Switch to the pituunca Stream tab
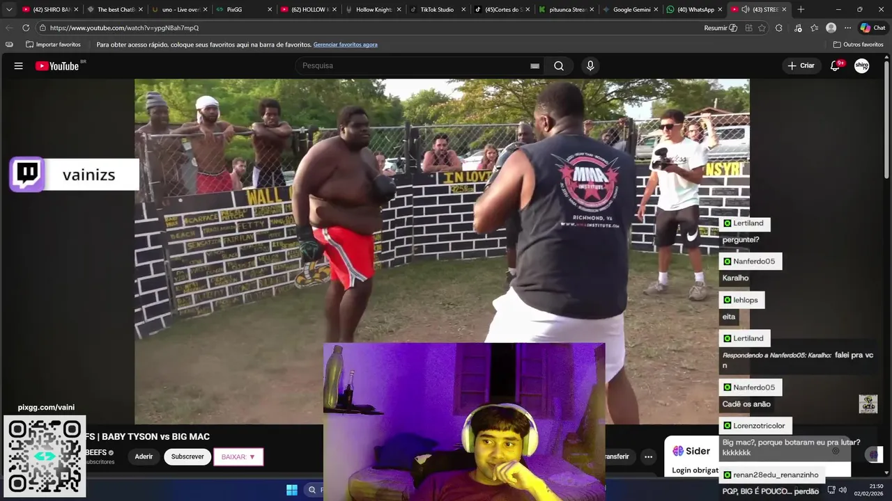This screenshot has height=501, width=892. pos(565,10)
